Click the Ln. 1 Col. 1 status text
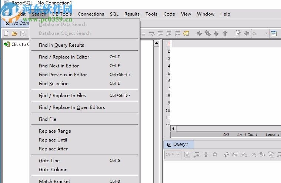Viewport: 281px width, 183px height. 247,134
